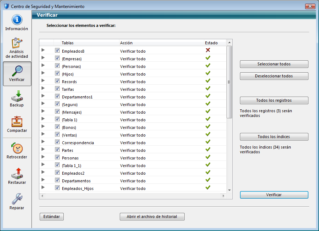Expand the (Ventas) row arrow
The image size is (319, 231).
tap(43, 134)
